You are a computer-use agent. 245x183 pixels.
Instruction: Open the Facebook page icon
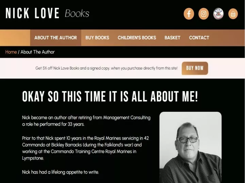click(189, 14)
